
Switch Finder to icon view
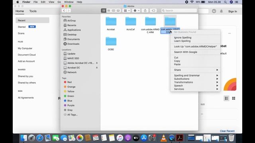[104, 11]
